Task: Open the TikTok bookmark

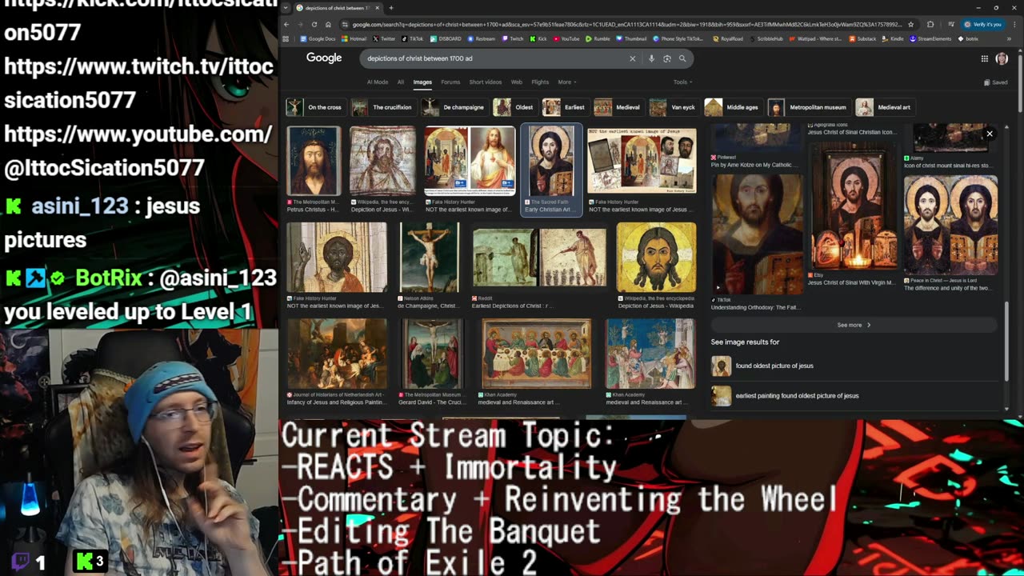Action: [x=413, y=38]
